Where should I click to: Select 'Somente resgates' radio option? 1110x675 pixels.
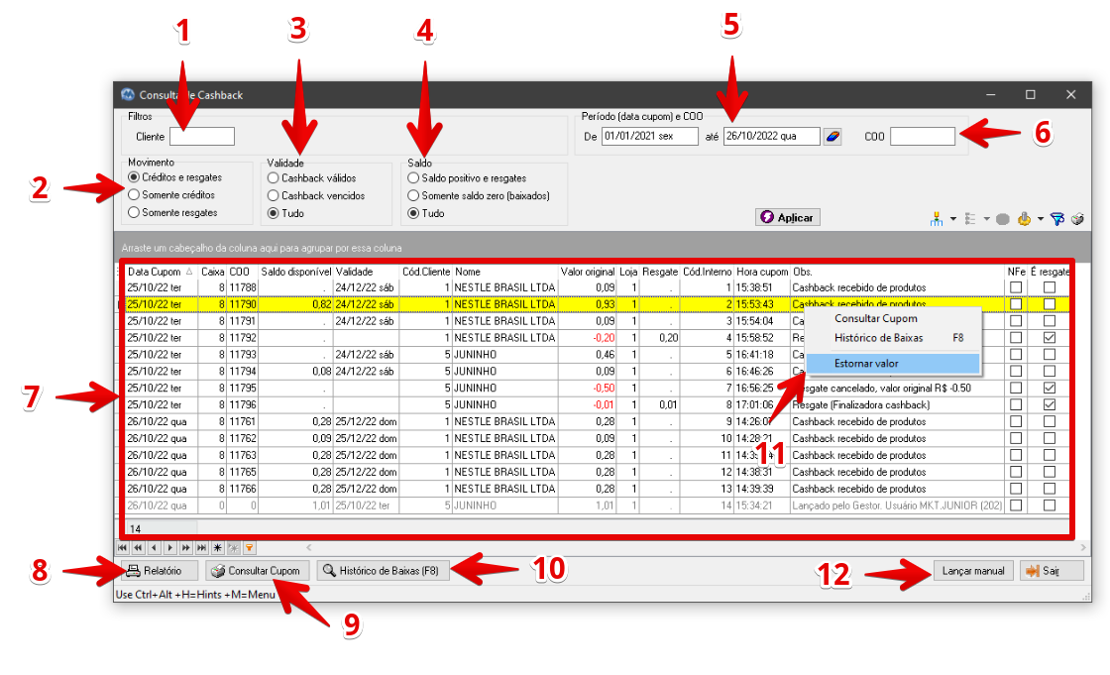(x=172, y=212)
